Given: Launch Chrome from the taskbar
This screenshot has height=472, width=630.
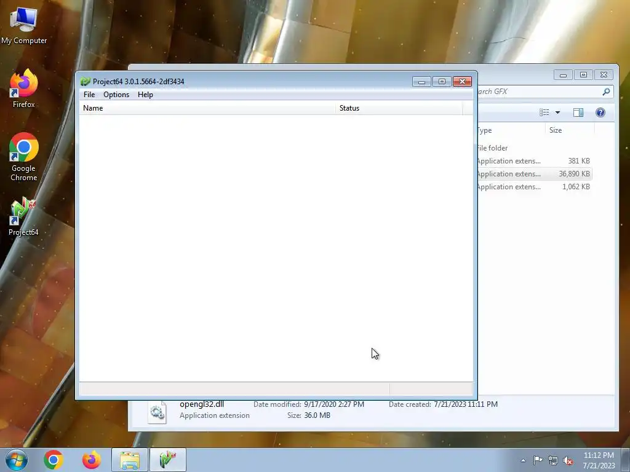Looking at the screenshot, I should coord(54,460).
